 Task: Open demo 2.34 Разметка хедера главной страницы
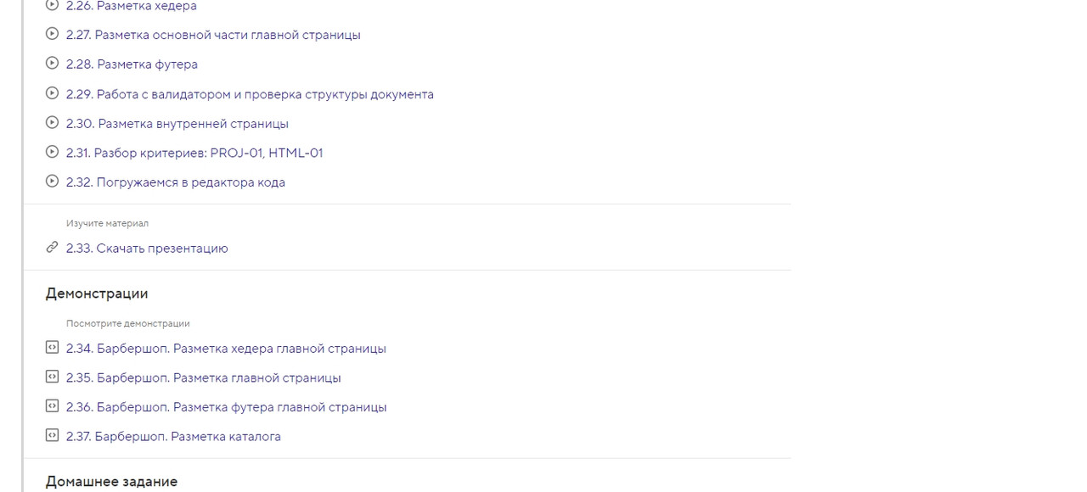(x=226, y=349)
